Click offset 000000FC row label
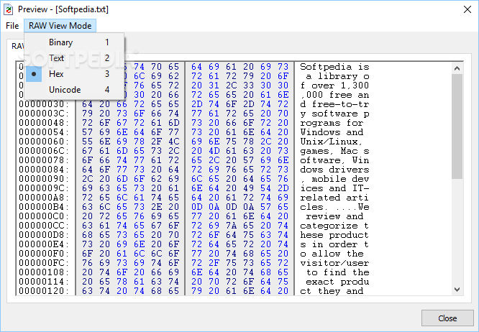The image size is (479, 332). (x=44, y=263)
